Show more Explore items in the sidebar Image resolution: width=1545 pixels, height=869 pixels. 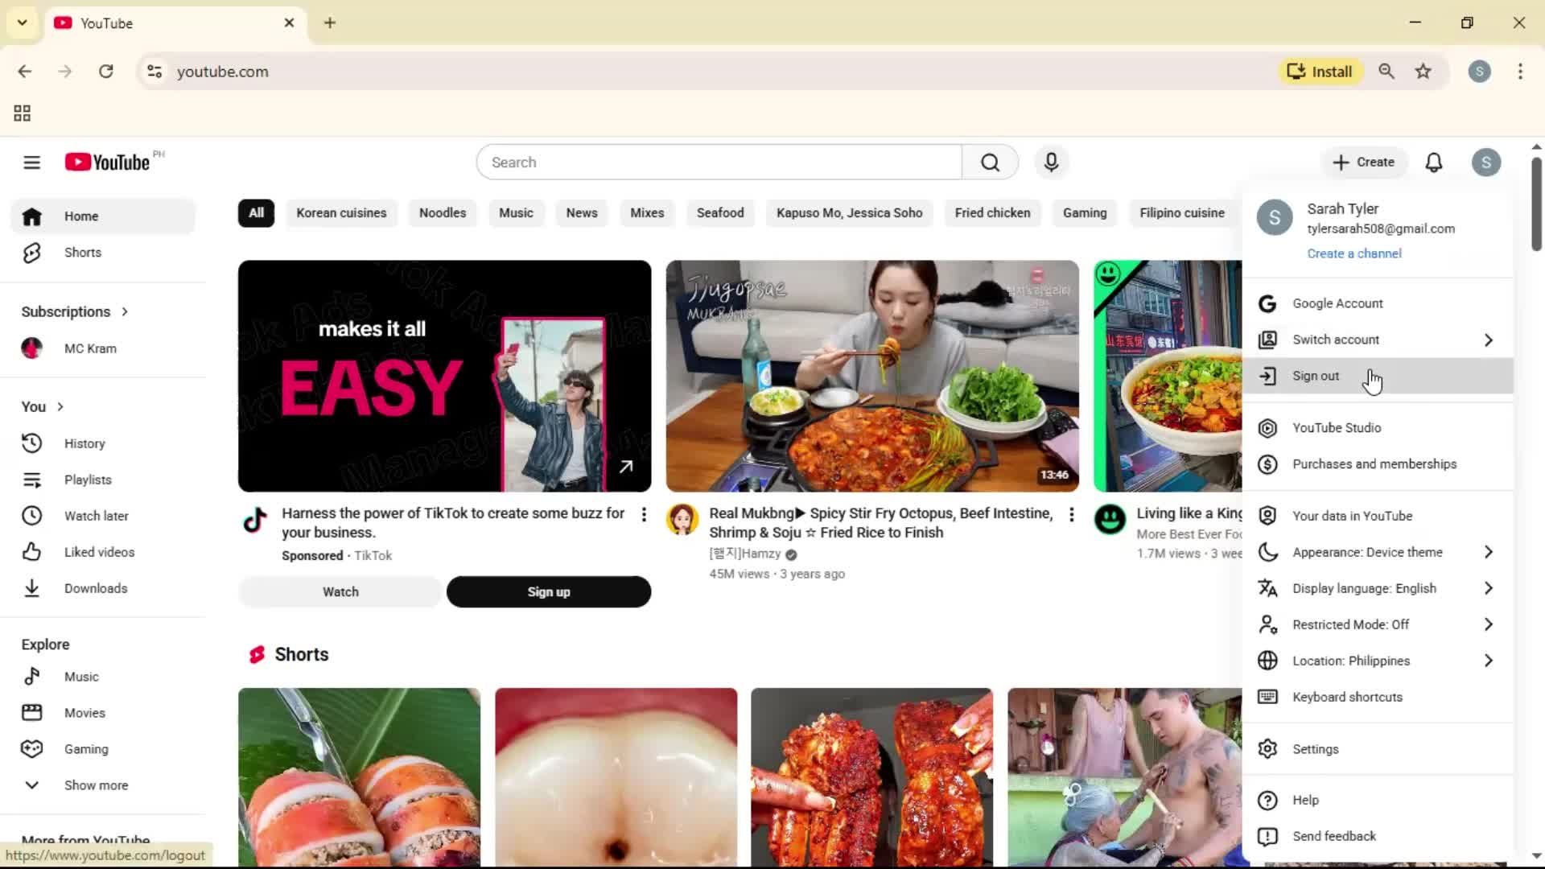pos(95,785)
